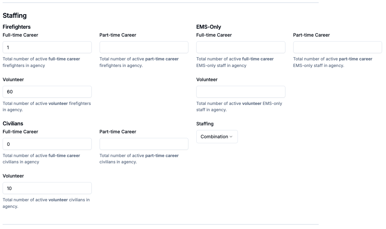Click the Volunteer label above the 60 field
Viewport: 386px width, 229px height.
(x=13, y=80)
